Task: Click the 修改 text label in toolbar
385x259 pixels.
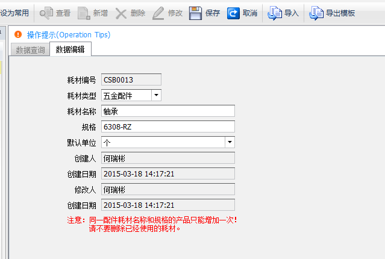Action: pyautogui.click(x=175, y=13)
